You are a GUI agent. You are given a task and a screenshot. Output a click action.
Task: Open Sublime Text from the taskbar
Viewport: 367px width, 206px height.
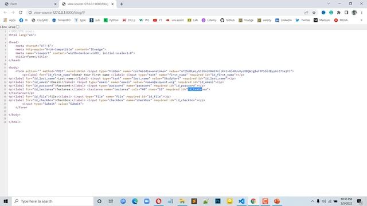(x=194, y=201)
